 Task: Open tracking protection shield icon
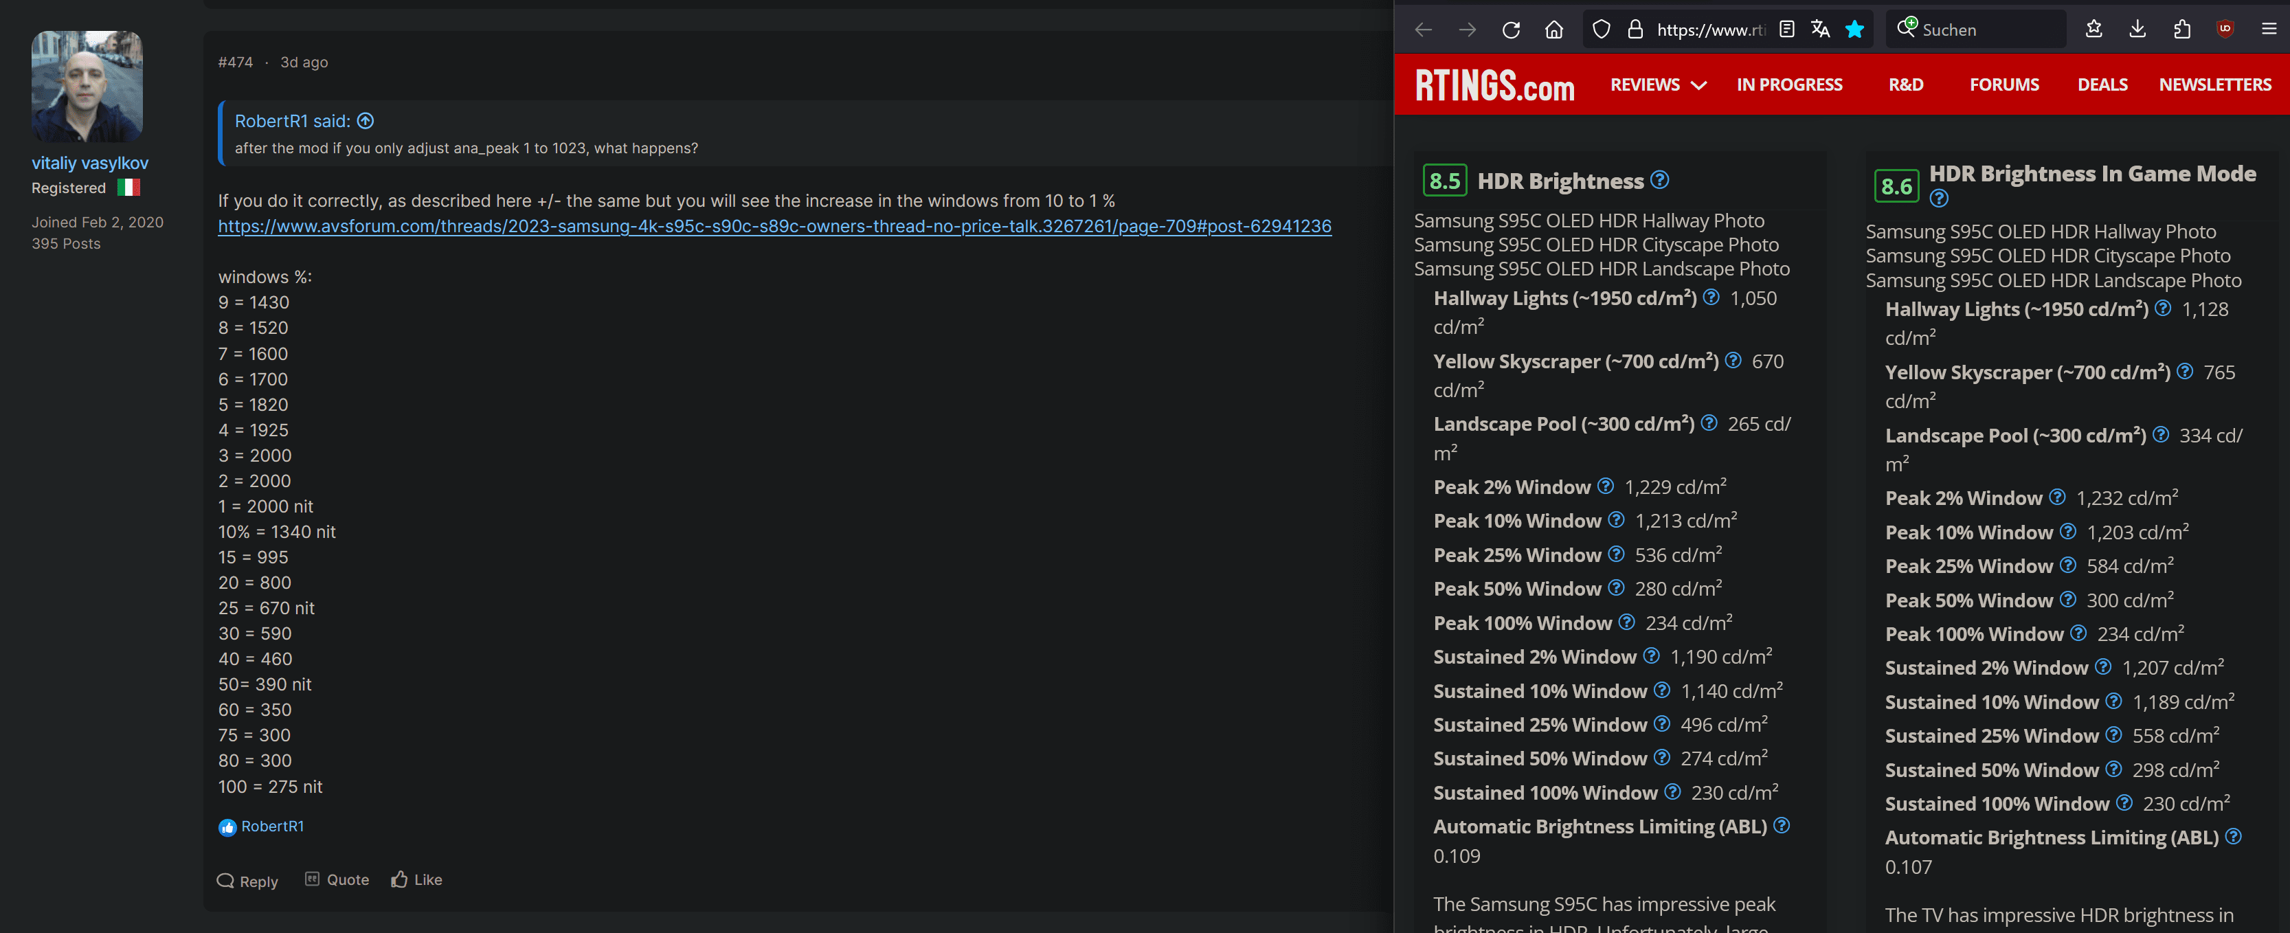coord(1601,30)
